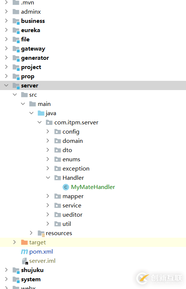Click the MyMateHandler class icon
This screenshot has height=289, width=186.
click(x=66, y=187)
